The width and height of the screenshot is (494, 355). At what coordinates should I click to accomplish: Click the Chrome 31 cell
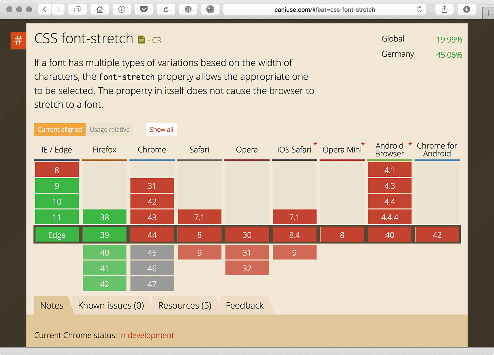(x=152, y=186)
